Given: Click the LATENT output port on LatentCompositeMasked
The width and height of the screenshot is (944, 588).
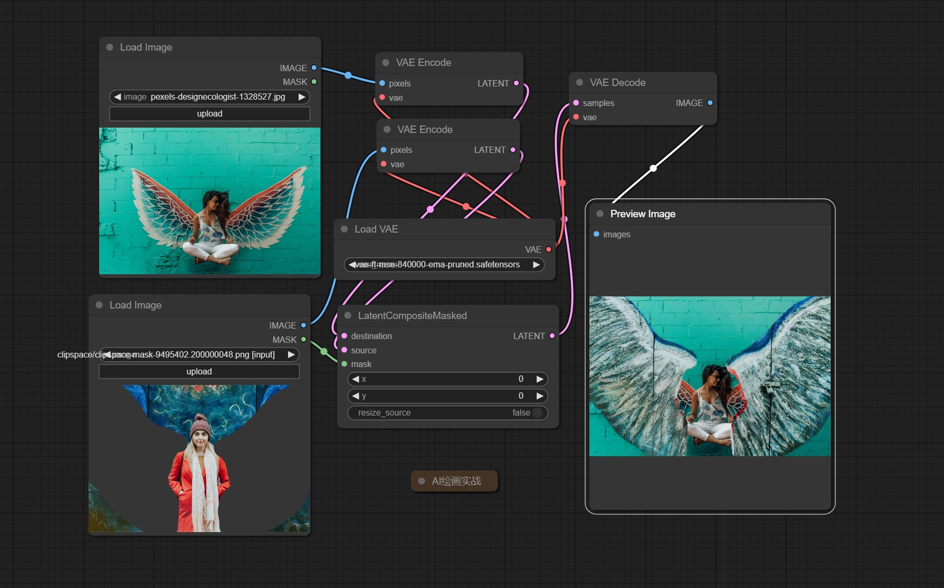Looking at the screenshot, I should pyautogui.click(x=552, y=336).
